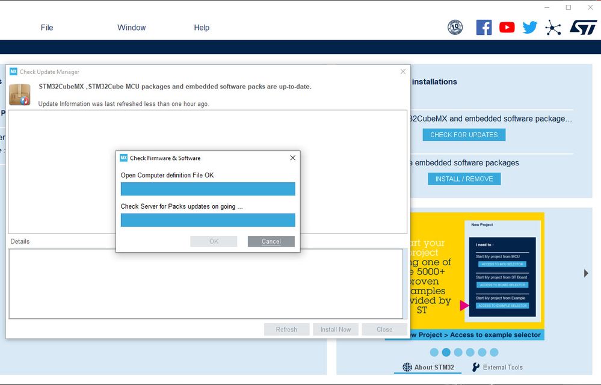601x385 pixels.
Task: Open the Window menu
Action: click(x=132, y=28)
